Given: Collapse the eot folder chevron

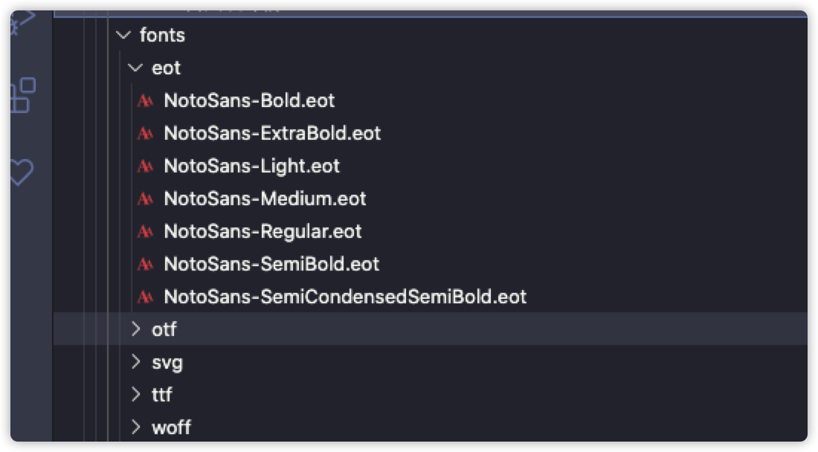Looking at the screenshot, I should [x=135, y=68].
